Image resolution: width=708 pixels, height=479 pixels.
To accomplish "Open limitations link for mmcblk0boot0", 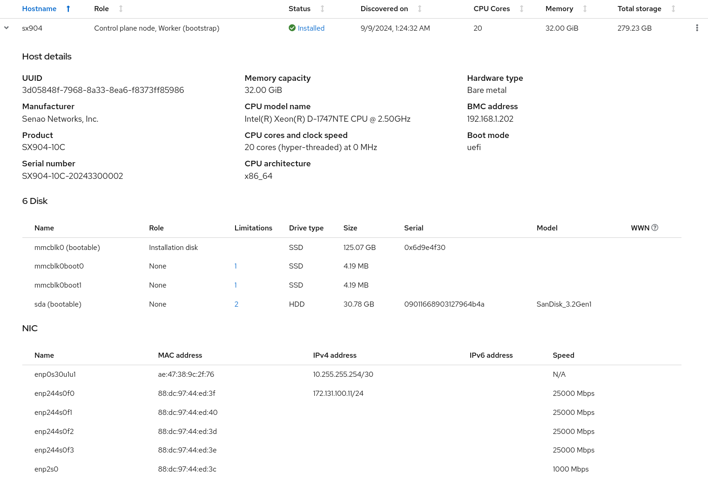I will 236,266.
